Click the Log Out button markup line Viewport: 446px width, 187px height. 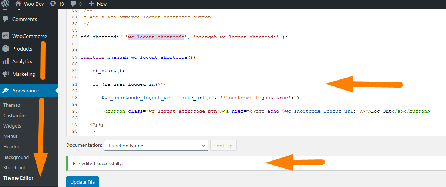267,111
